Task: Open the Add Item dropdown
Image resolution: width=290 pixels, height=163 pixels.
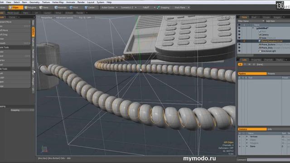Action: pyautogui.click(x=277, y=21)
